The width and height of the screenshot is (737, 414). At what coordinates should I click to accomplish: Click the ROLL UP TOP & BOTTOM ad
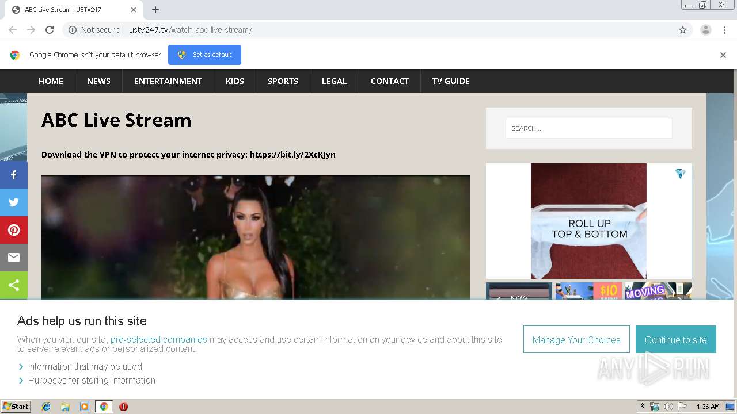click(x=588, y=221)
